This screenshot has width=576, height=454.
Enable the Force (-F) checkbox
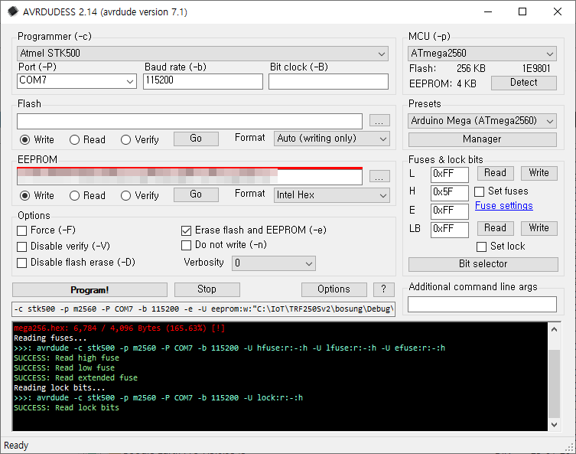click(x=22, y=230)
